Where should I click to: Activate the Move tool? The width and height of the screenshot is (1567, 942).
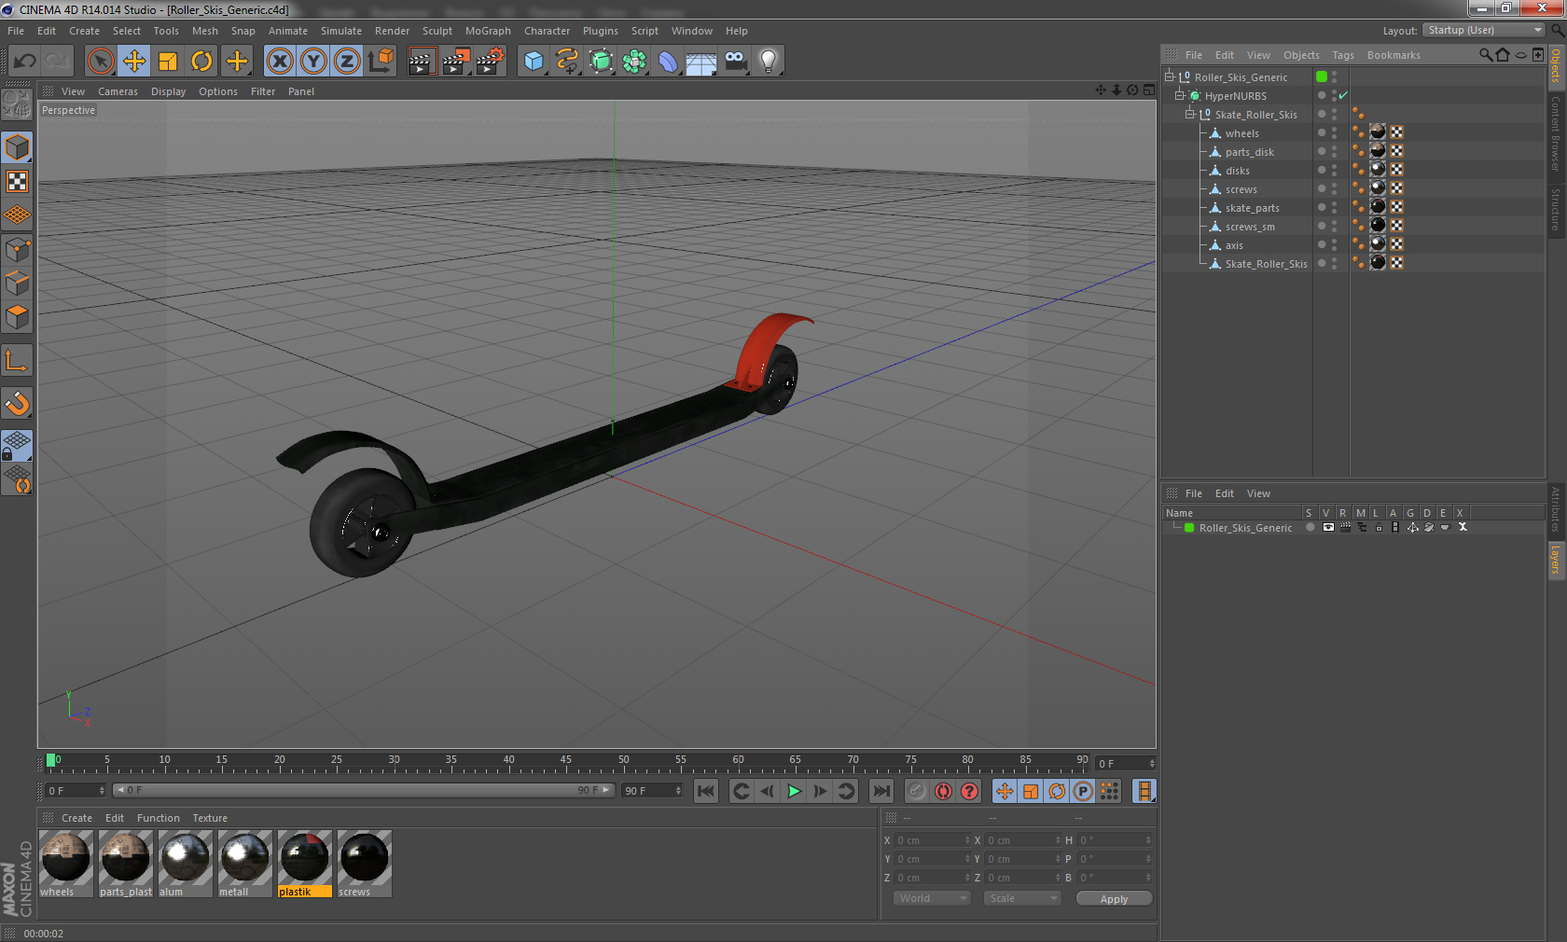(134, 62)
